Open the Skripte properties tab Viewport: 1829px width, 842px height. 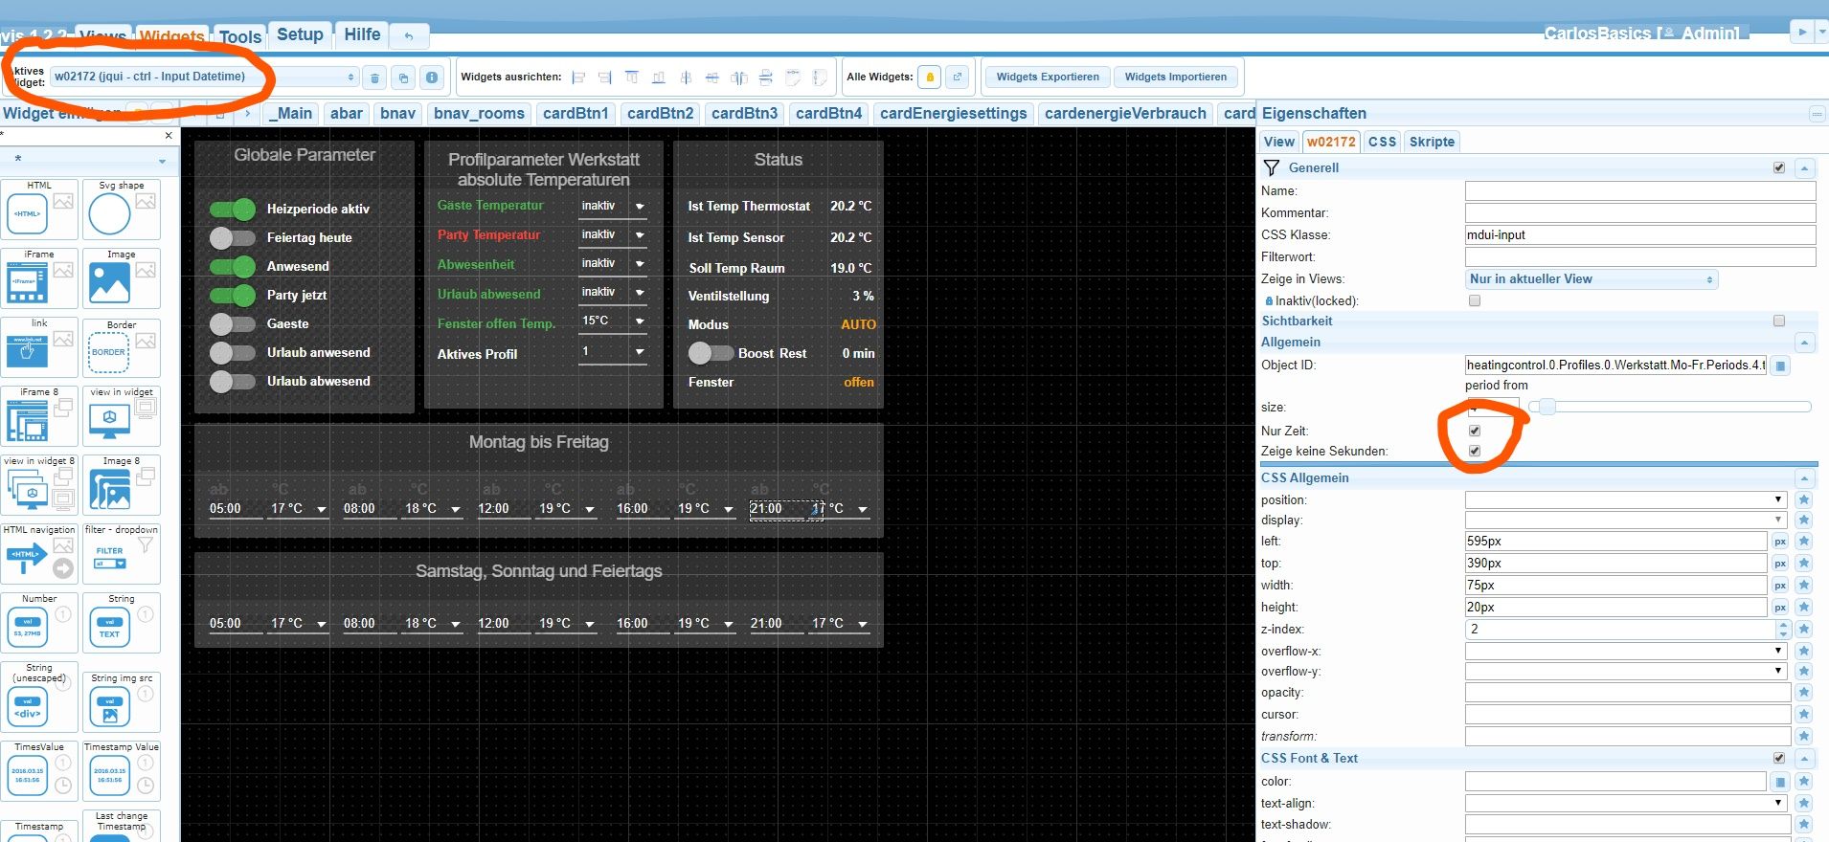tap(1432, 142)
